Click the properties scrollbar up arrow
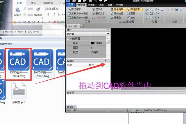186x124 pixels. (x=108, y=38)
